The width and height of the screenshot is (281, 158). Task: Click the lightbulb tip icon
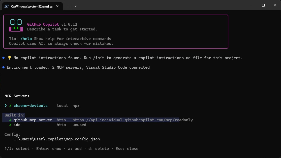10,58
